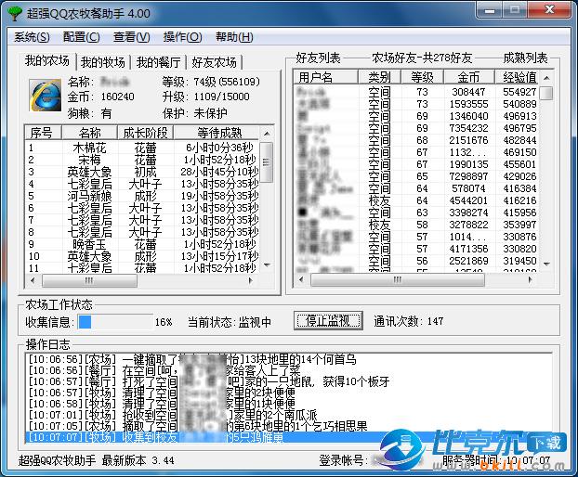Open the 操作(O) menu
The image size is (578, 477).
(182, 37)
